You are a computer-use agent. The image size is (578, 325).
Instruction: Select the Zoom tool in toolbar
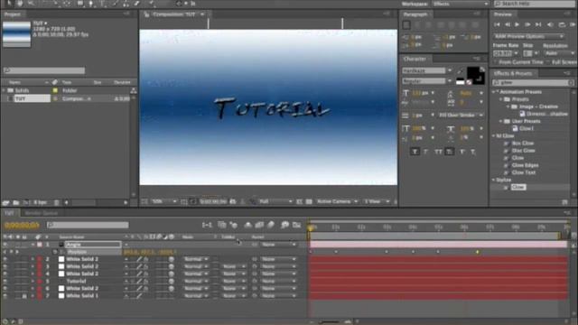(32, 4)
